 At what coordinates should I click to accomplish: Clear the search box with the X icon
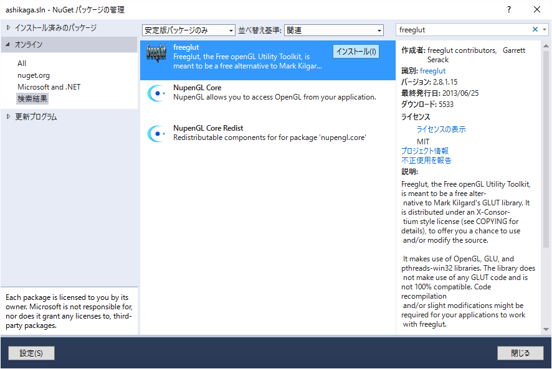[x=535, y=29]
